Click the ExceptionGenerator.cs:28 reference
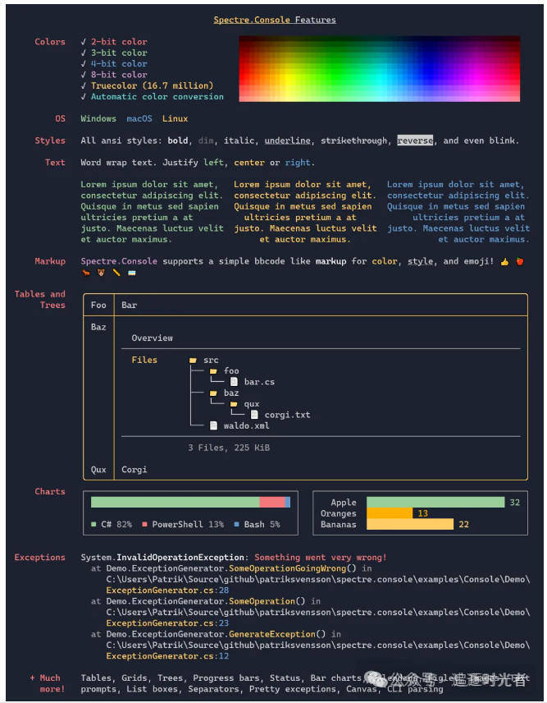The image size is (547, 703). pyautogui.click(x=167, y=590)
